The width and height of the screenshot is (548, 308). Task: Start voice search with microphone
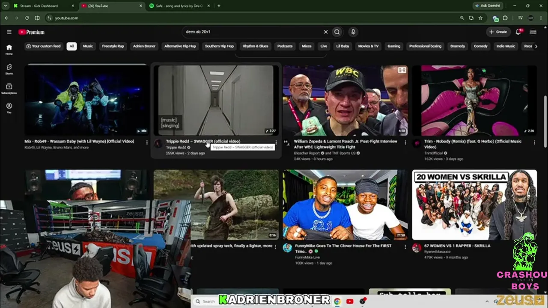coord(353,32)
